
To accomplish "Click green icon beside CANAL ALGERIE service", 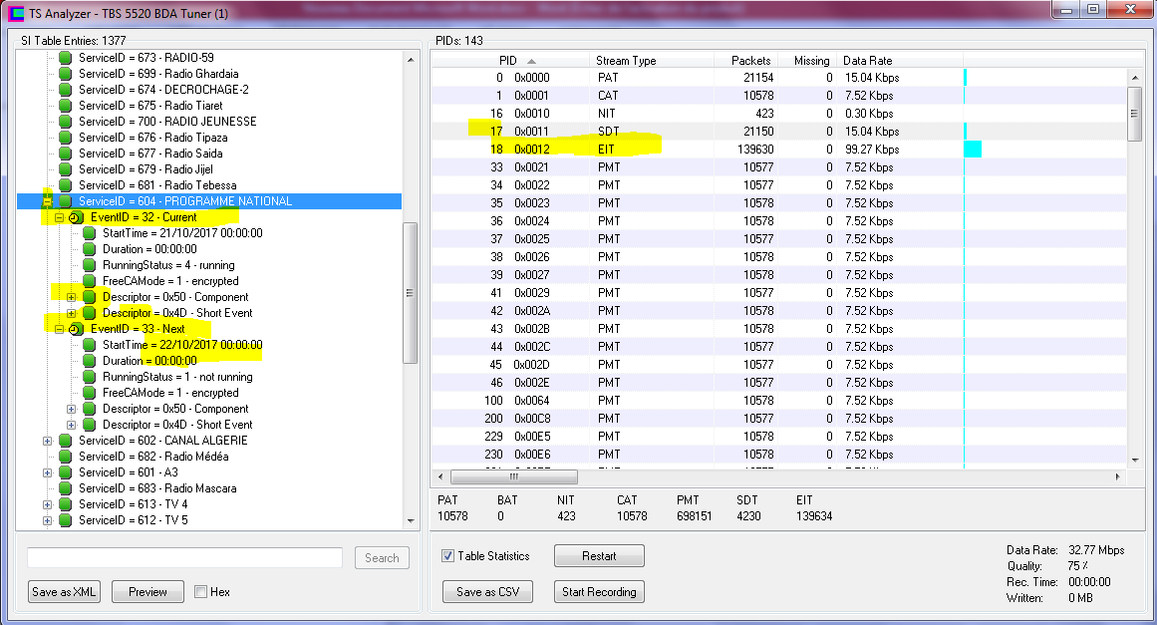I will (x=66, y=441).
